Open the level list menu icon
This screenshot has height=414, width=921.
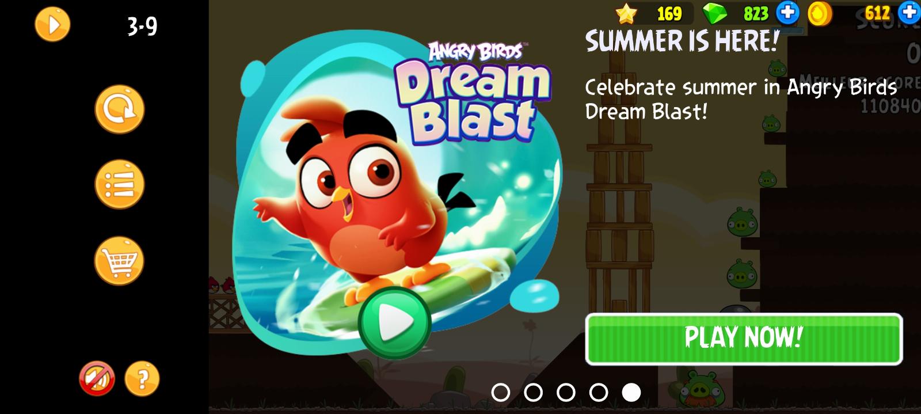[x=119, y=184]
